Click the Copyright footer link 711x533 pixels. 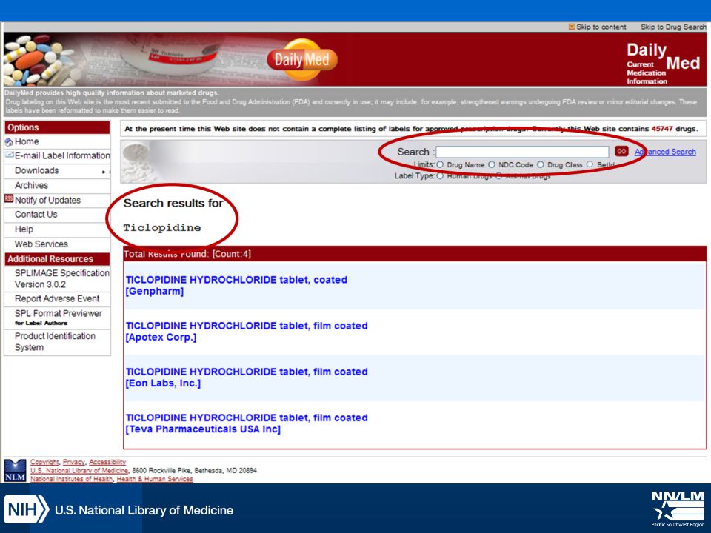(44, 462)
